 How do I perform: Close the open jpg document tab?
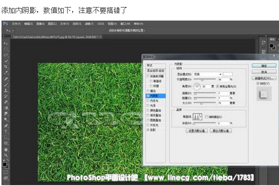100,37
